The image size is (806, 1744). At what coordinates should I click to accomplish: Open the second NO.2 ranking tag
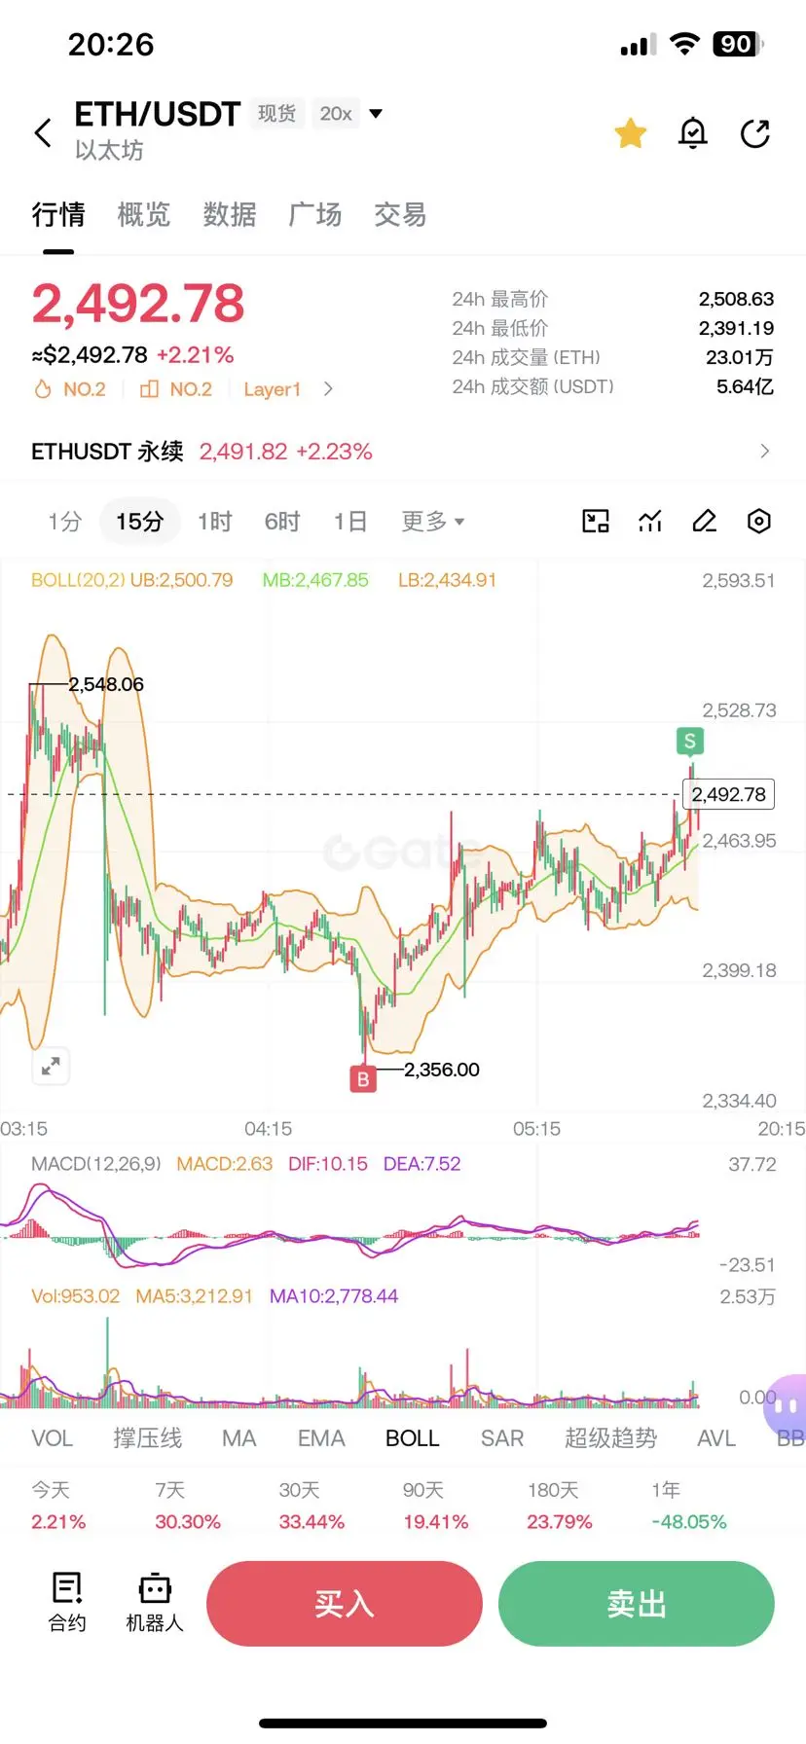coord(176,389)
